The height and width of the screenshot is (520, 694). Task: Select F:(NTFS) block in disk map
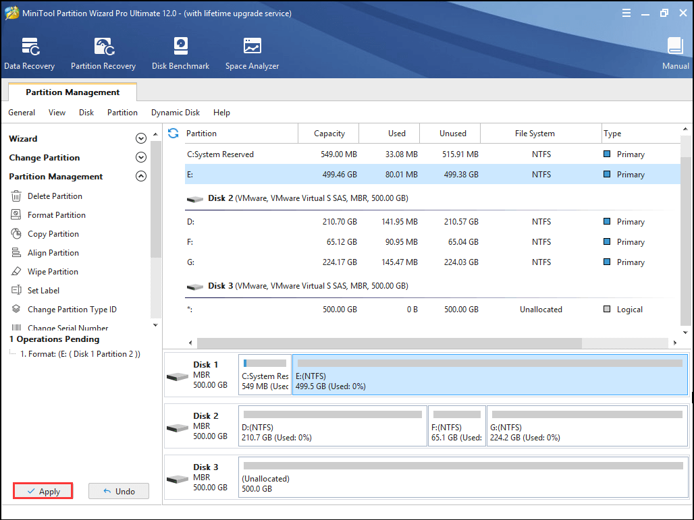click(457, 426)
